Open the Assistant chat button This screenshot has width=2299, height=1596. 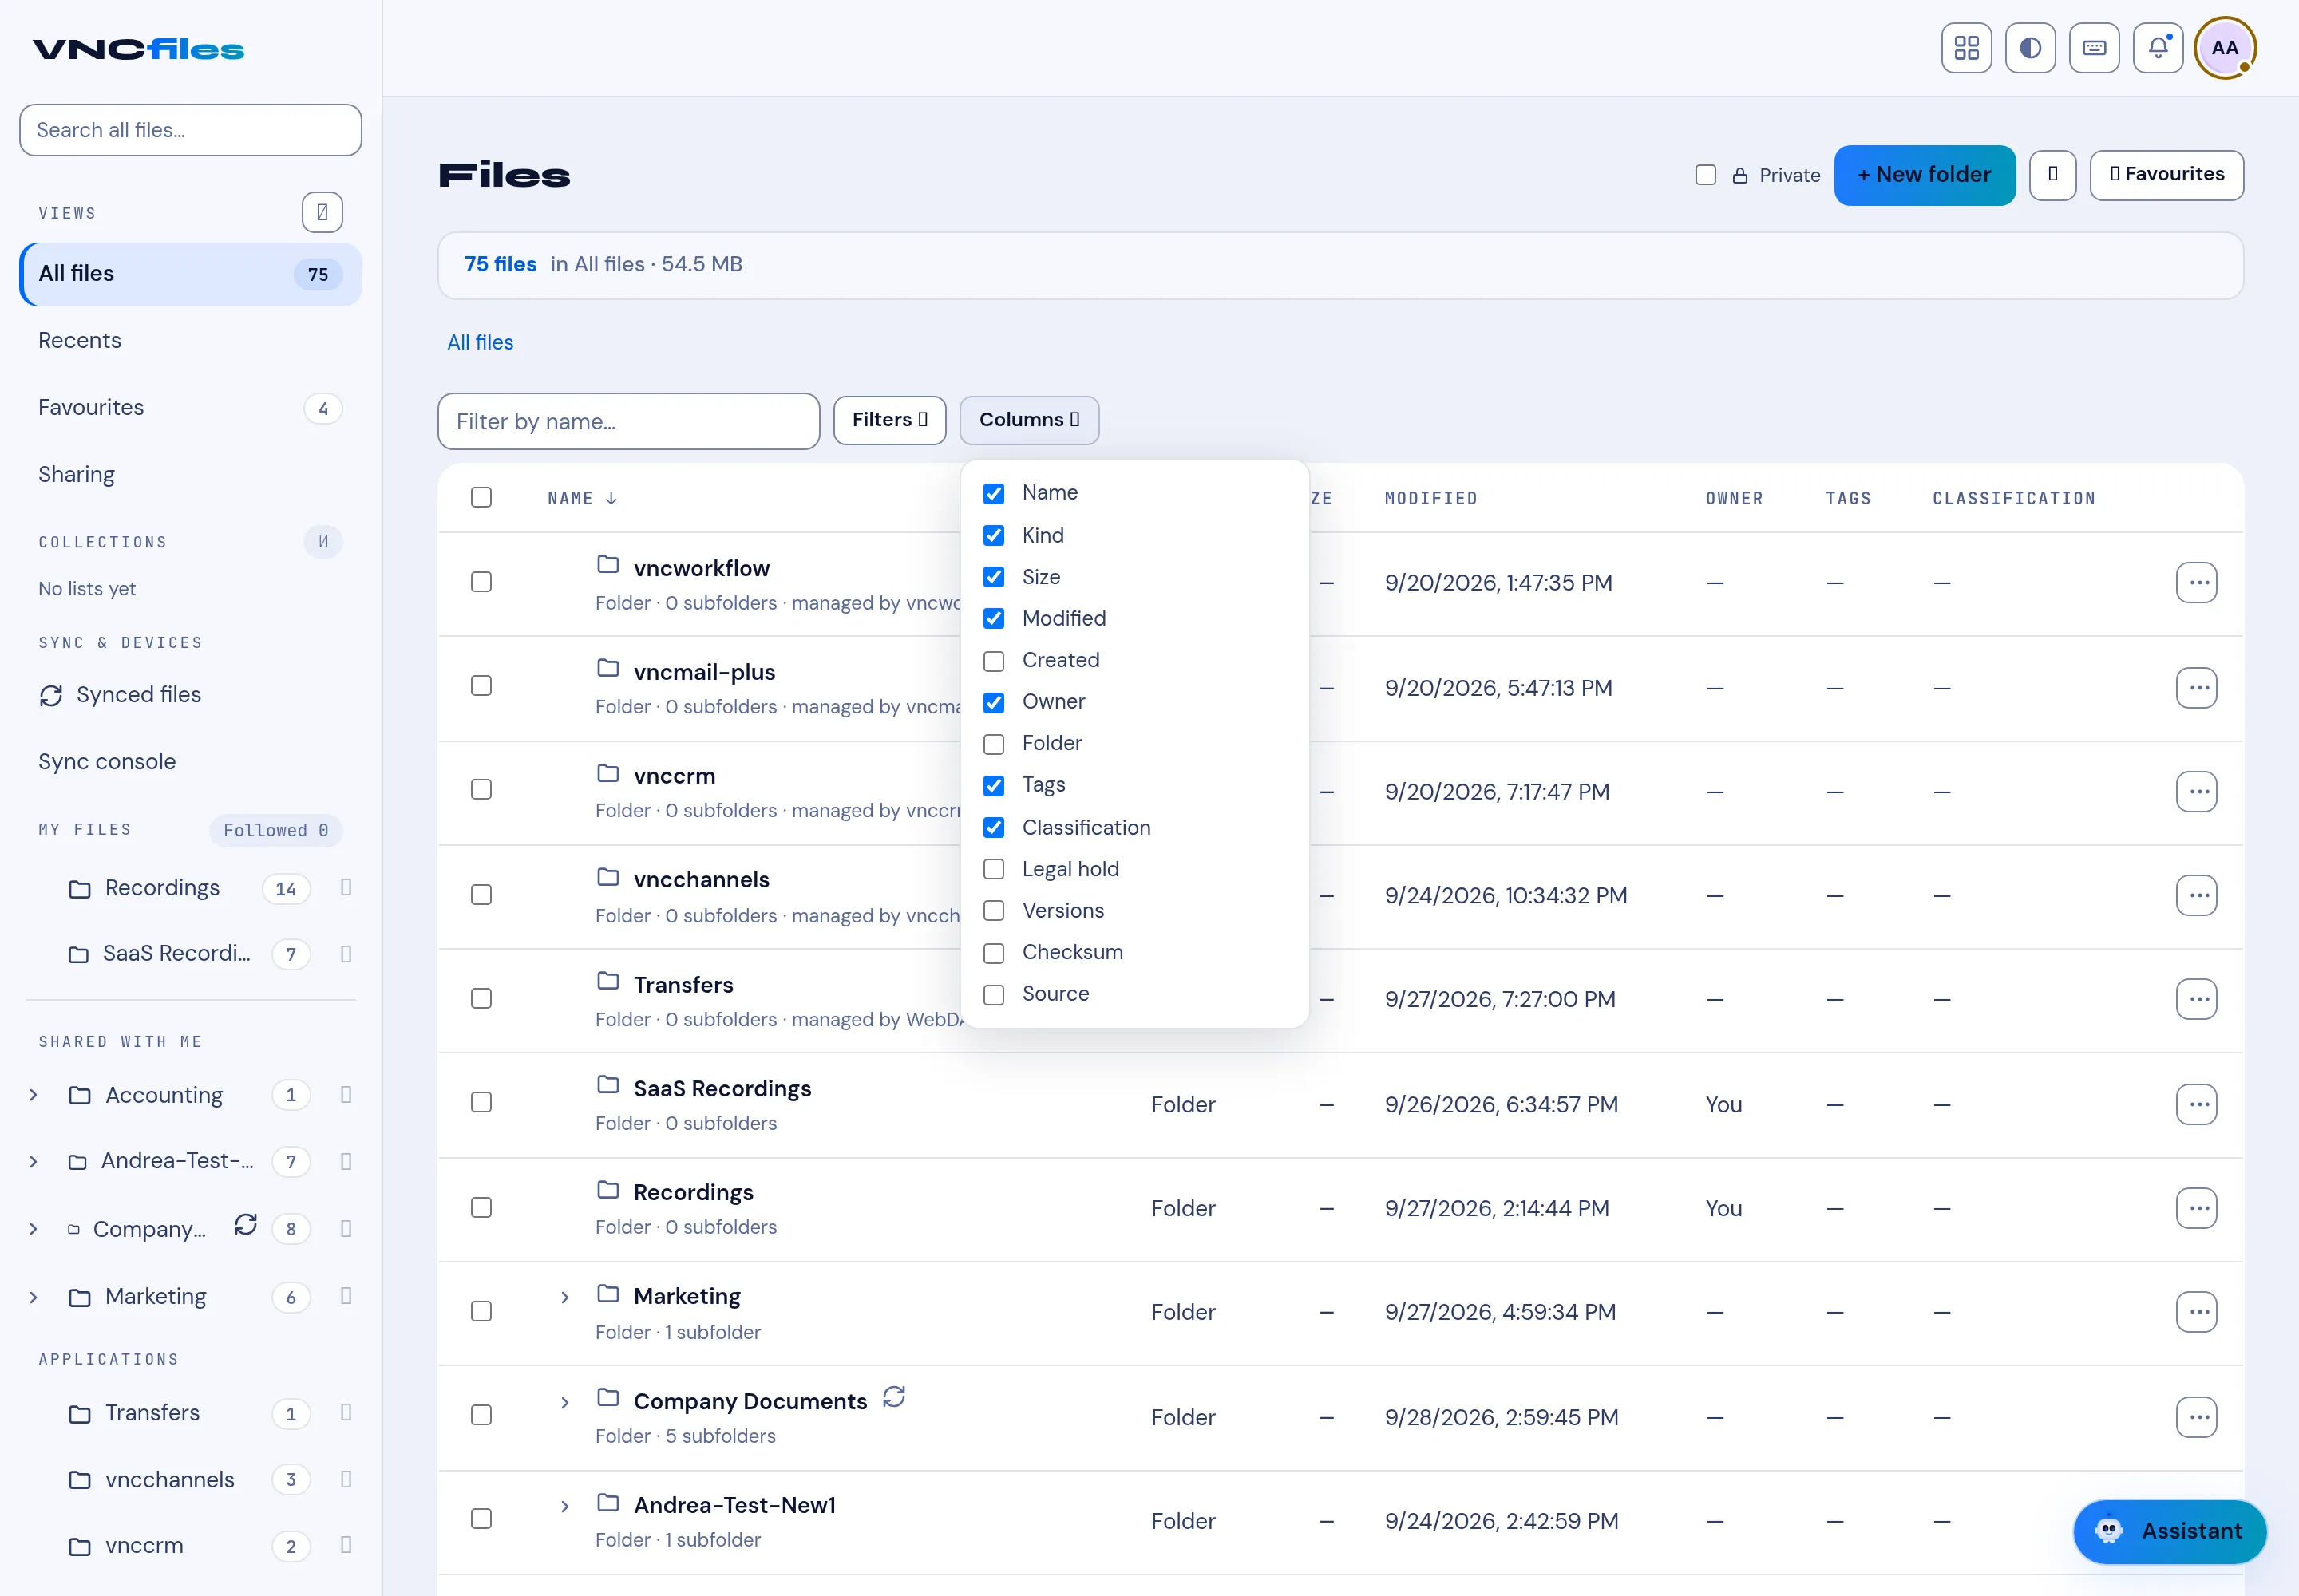coord(2170,1531)
